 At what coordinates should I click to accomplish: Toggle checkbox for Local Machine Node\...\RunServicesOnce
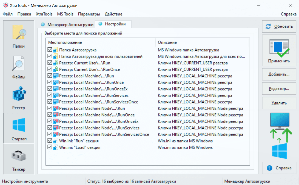pos(50,134)
